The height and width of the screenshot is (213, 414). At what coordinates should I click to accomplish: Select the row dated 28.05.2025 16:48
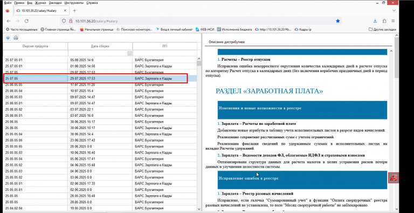[x=100, y=196]
